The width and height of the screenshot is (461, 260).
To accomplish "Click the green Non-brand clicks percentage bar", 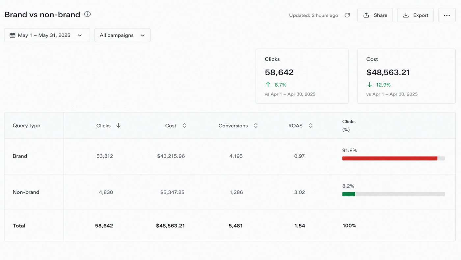I will pos(349,194).
